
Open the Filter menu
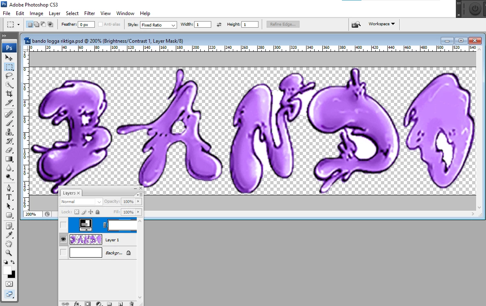point(89,13)
